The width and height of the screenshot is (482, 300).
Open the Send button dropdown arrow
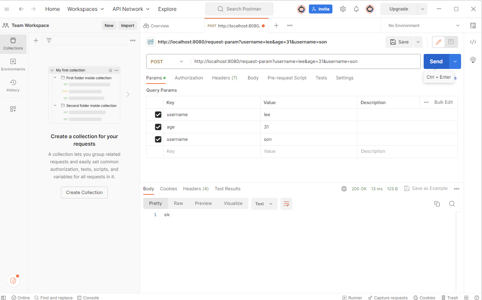click(x=455, y=61)
